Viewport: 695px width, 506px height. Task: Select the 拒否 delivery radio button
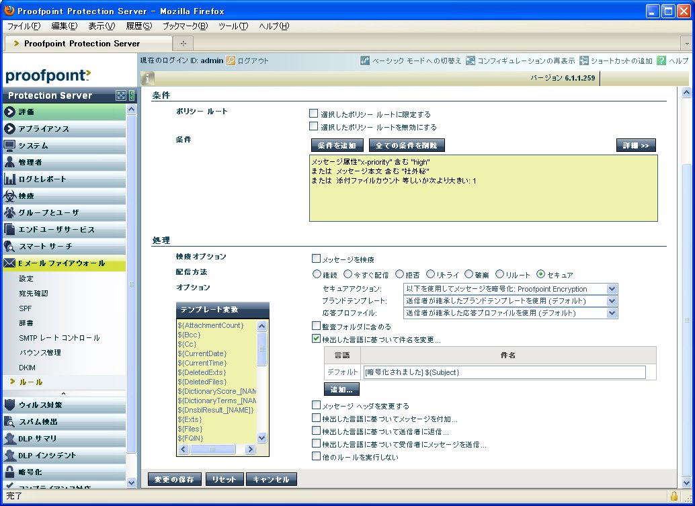(399, 273)
